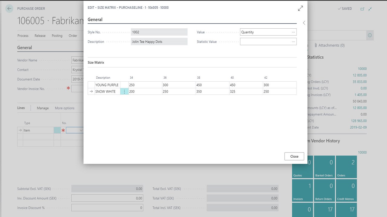Viewport: 387px width, 217px height.
Task: Expand the No. field dropdown in lines
Action: [81, 131]
